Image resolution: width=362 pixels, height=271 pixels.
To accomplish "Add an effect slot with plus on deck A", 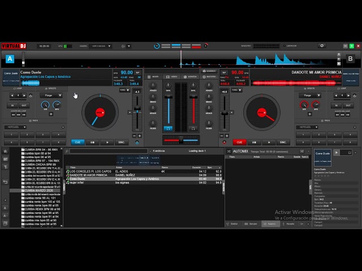I will point(51,114).
